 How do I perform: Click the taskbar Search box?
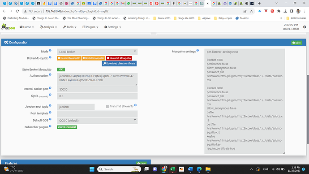point(119,169)
